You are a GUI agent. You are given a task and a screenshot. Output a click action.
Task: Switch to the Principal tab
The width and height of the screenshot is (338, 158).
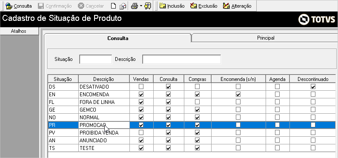coord(266,38)
